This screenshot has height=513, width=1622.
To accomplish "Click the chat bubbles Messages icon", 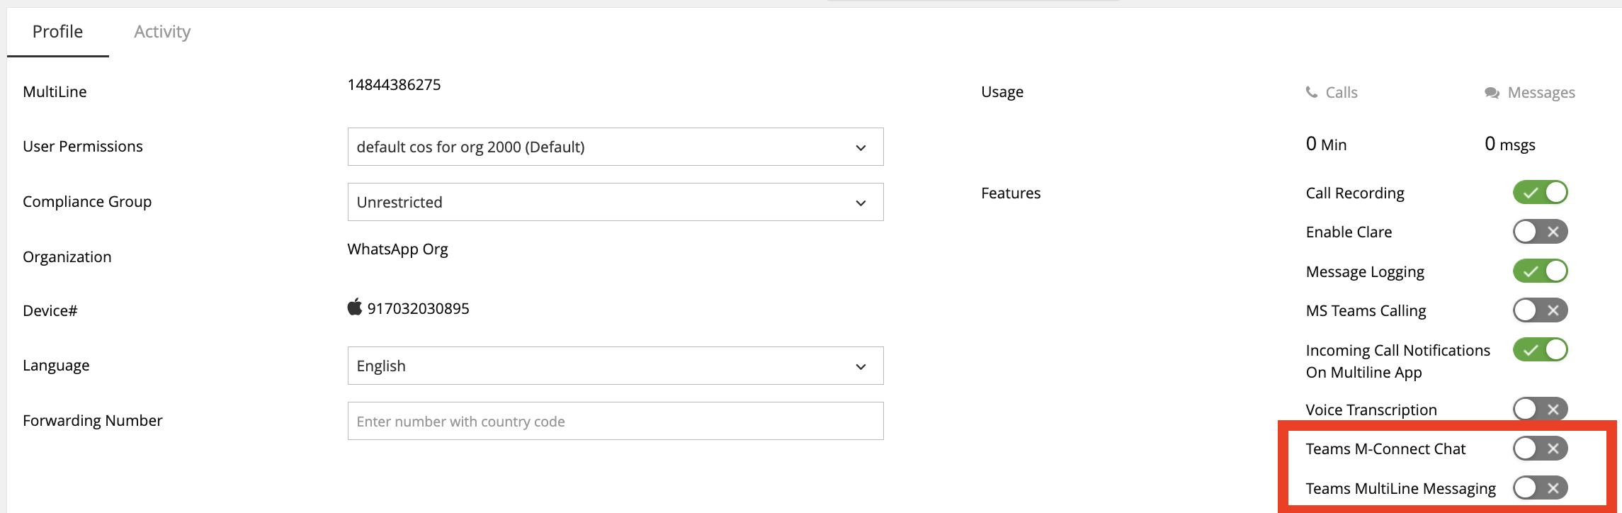I will (1492, 93).
